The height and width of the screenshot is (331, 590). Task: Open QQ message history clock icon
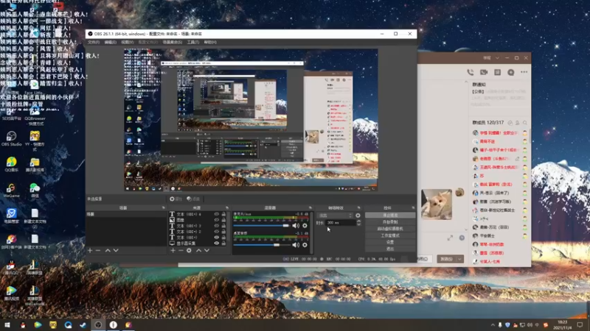[462, 238]
